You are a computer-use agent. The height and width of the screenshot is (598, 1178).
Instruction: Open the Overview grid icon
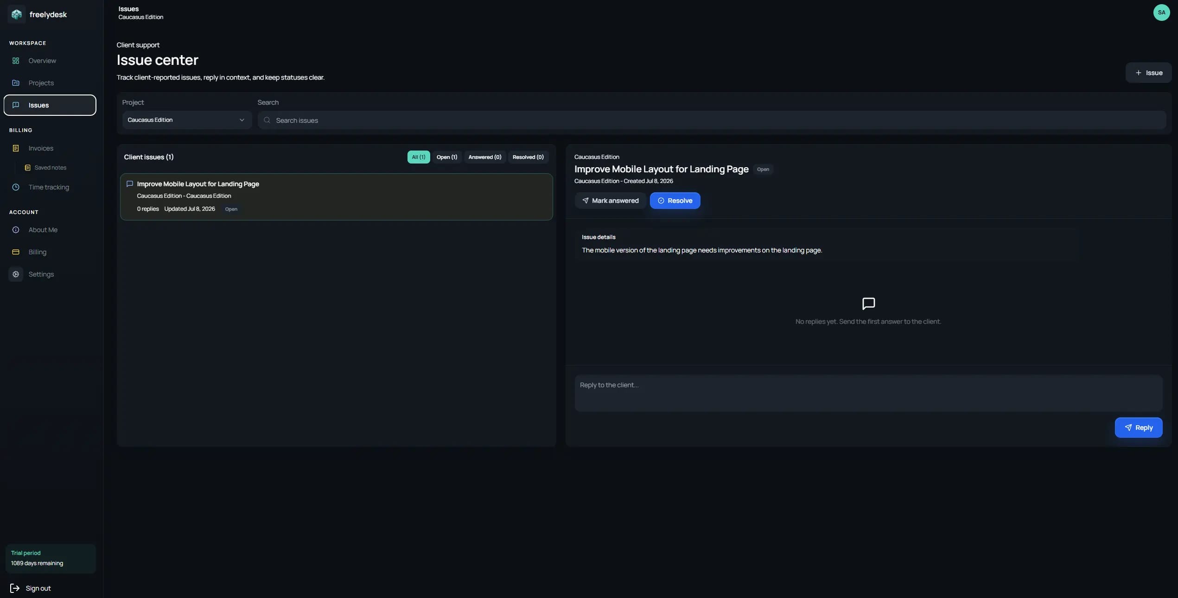point(16,61)
